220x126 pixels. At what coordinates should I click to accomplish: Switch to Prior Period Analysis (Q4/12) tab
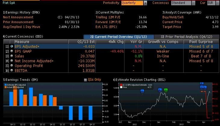coord(187,37)
